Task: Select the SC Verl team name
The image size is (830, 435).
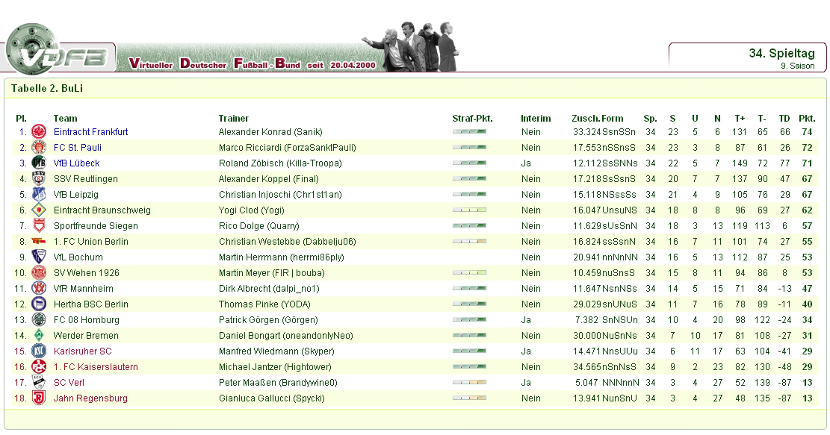Action: coord(69,383)
